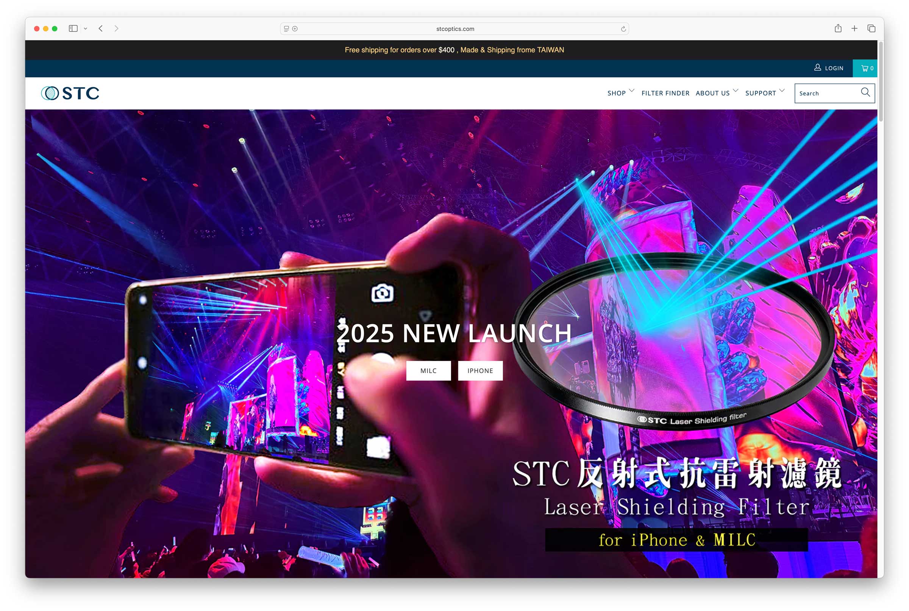Image resolution: width=909 pixels, height=611 pixels.
Task: Click the page vertical scrollbar
Action: [x=881, y=82]
